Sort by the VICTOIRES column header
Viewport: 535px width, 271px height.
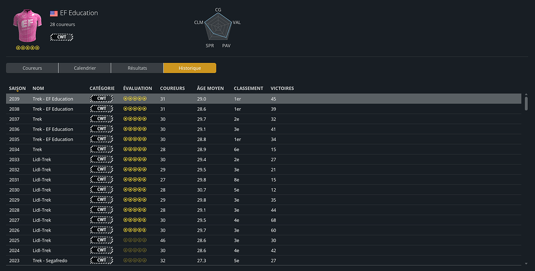(282, 88)
